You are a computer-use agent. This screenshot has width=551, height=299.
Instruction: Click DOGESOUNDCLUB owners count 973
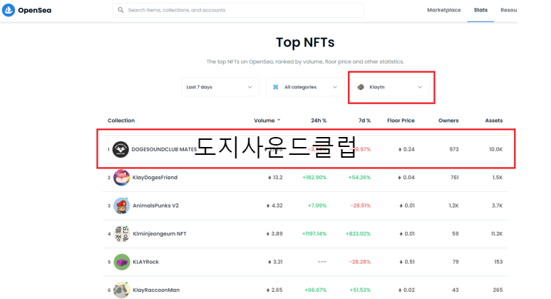454,149
